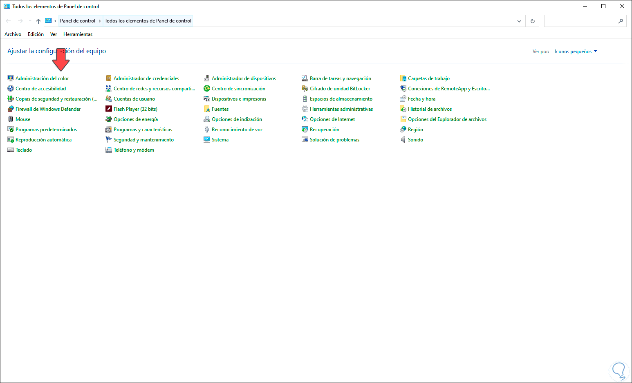The height and width of the screenshot is (383, 632).
Task: Open Seguridad y mantenimiento
Action: pyautogui.click(x=143, y=139)
